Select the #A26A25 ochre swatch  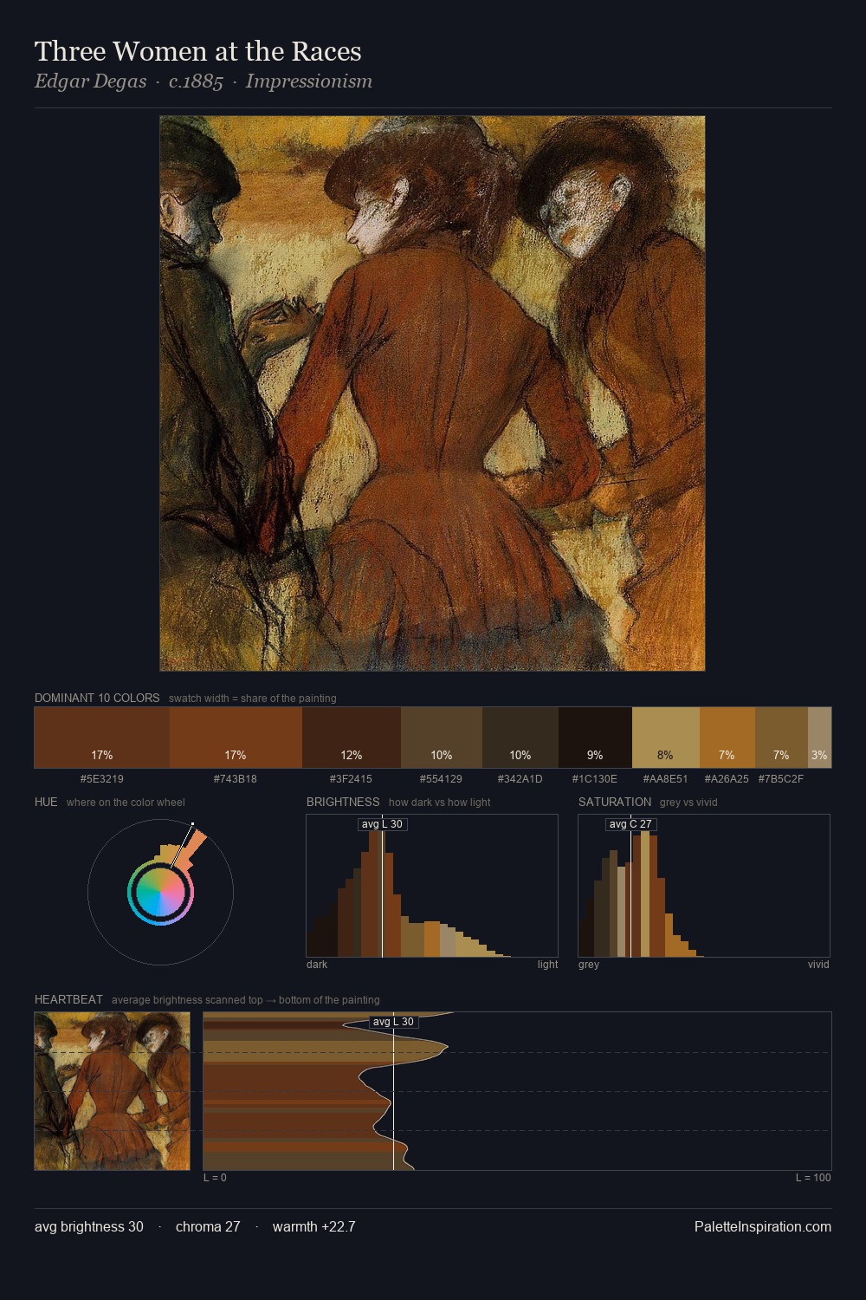(727, 738)
